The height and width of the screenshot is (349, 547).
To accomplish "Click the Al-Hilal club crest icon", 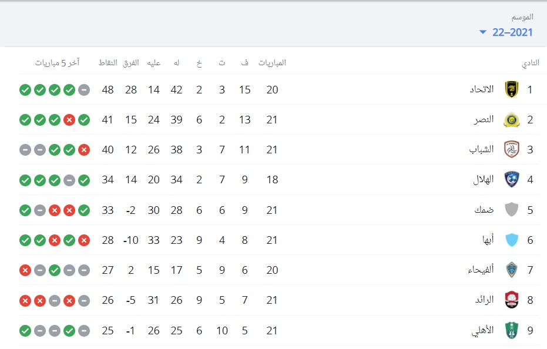I will 511,179.
